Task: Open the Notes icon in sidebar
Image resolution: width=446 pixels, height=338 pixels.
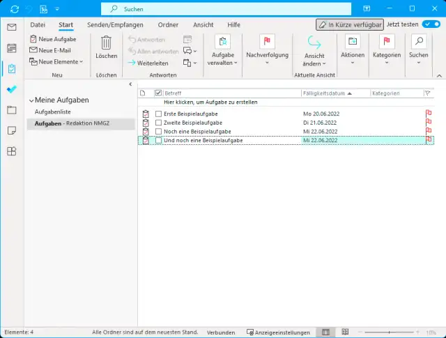Action: [11, 130]
